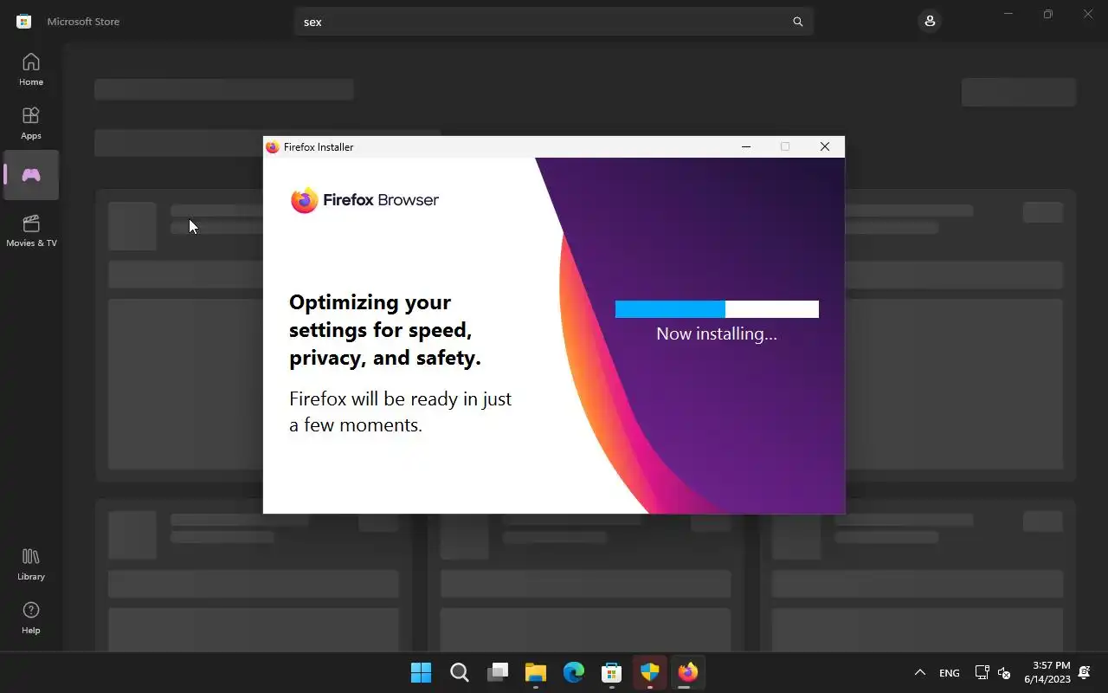The image size is (1108, 693).
Task: Click the security shield taskbar icon
Action: point(650,672)
